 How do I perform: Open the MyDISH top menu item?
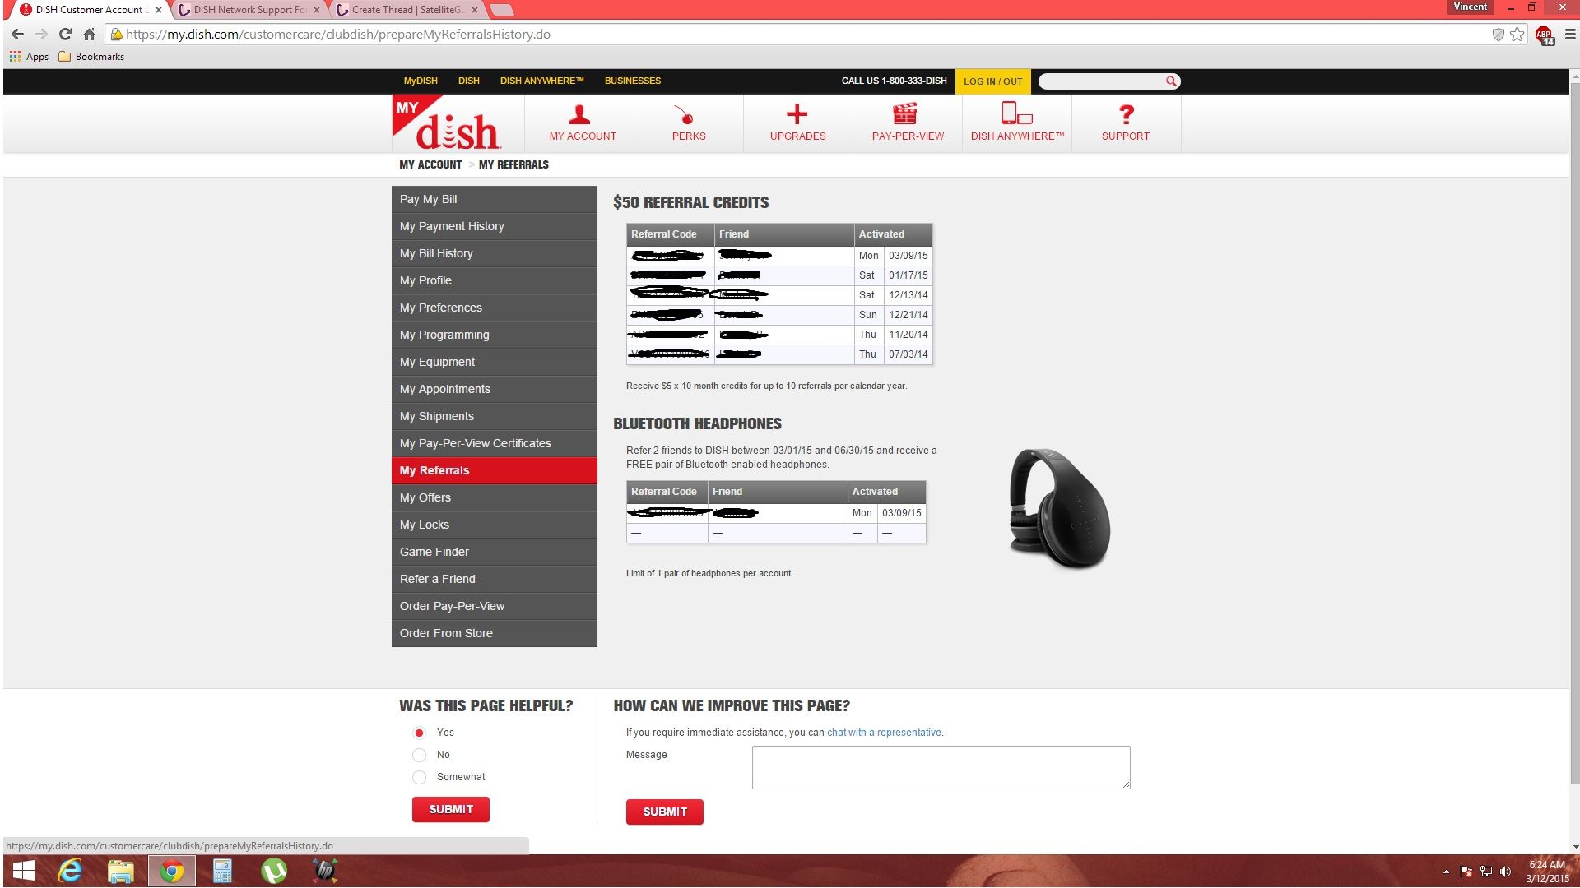421,81
